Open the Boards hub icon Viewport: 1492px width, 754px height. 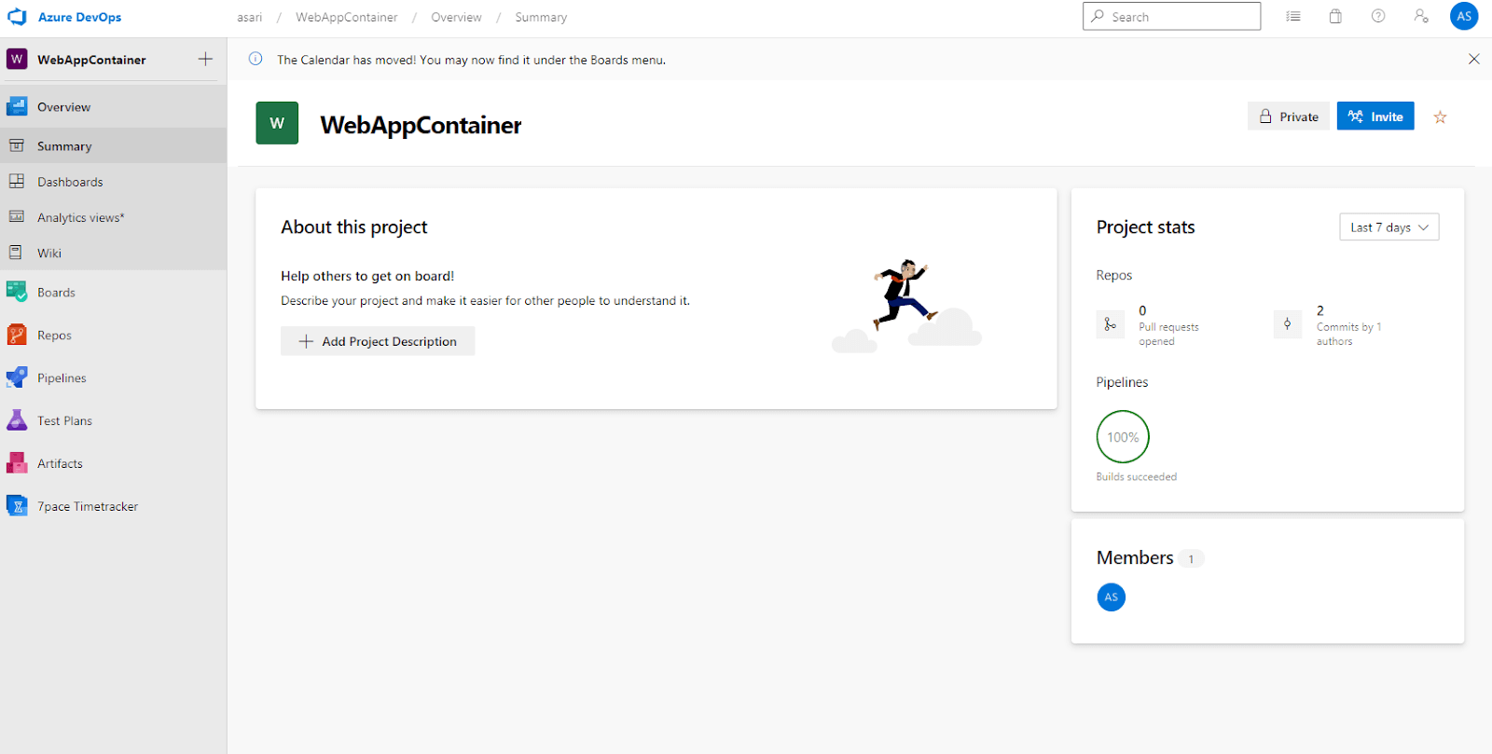(x=17, y=292)
